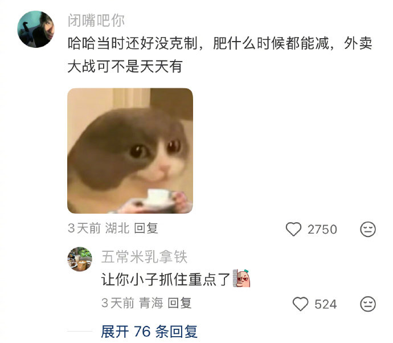Screen dimensions: 393x343
Task: Expand the 76 replies
Action: (x=149, y=332)
